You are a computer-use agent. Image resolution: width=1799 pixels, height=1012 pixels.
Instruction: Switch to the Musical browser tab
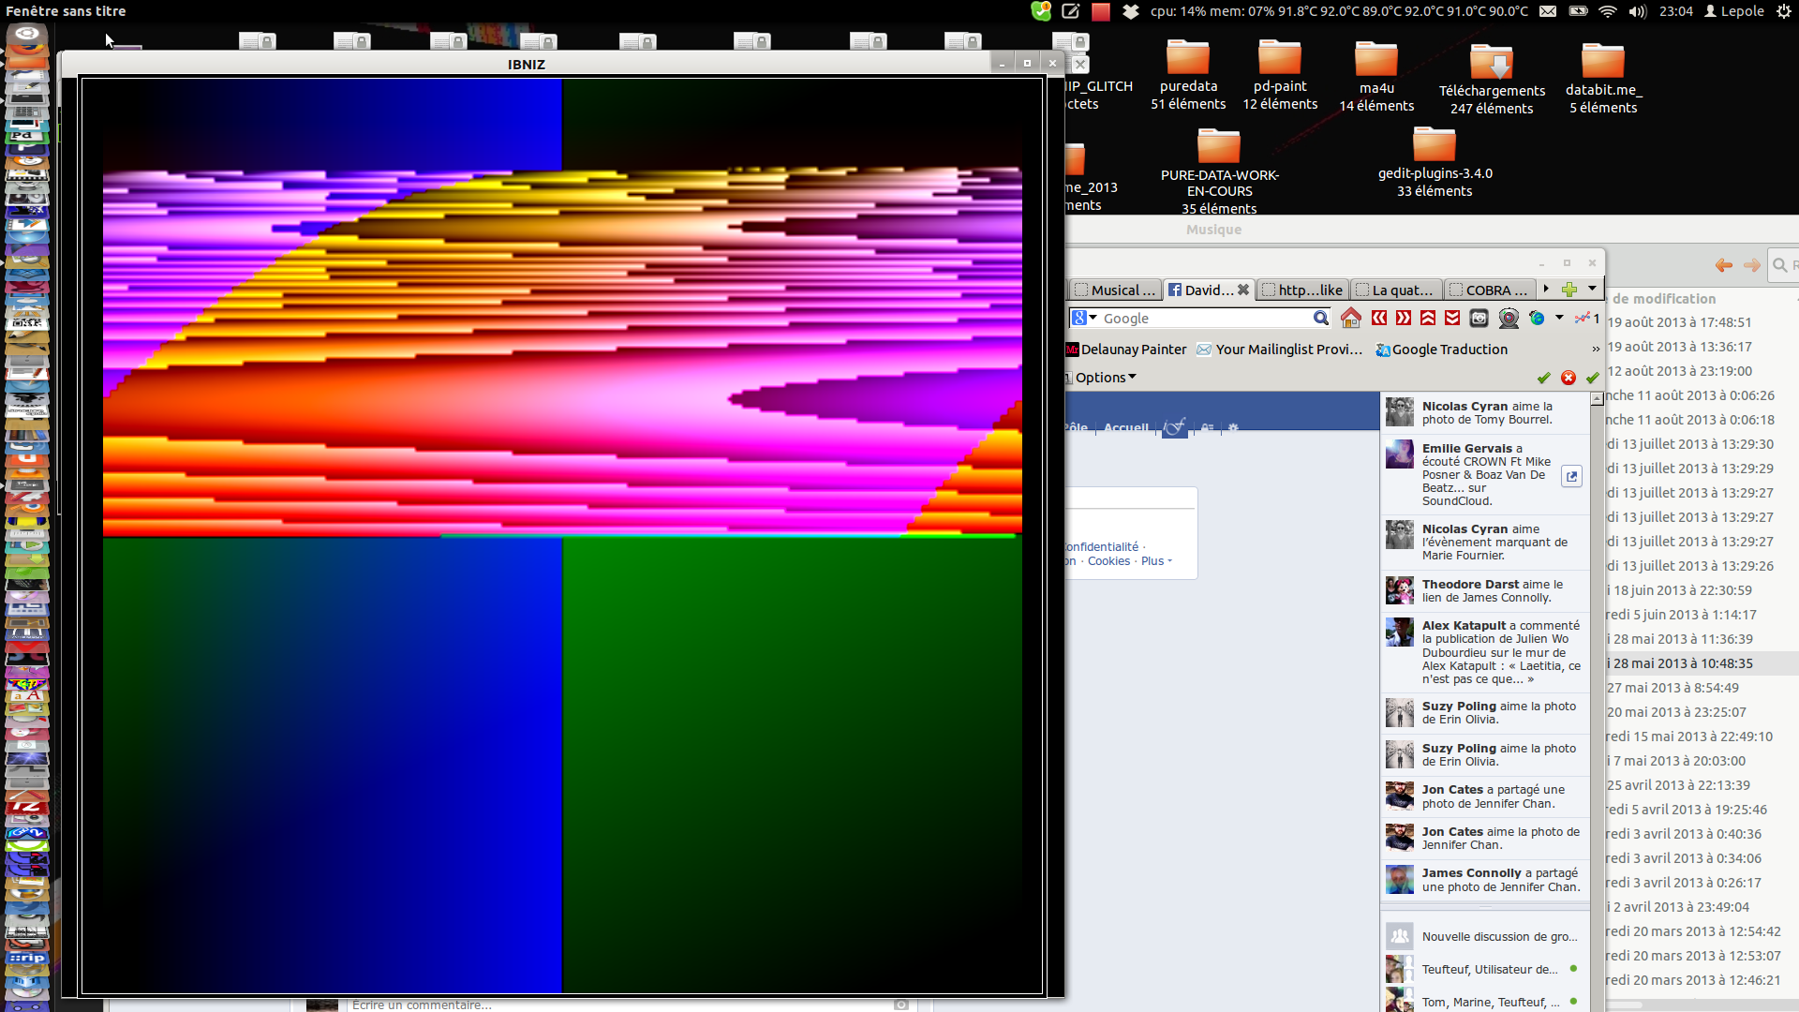[1115, 290]
